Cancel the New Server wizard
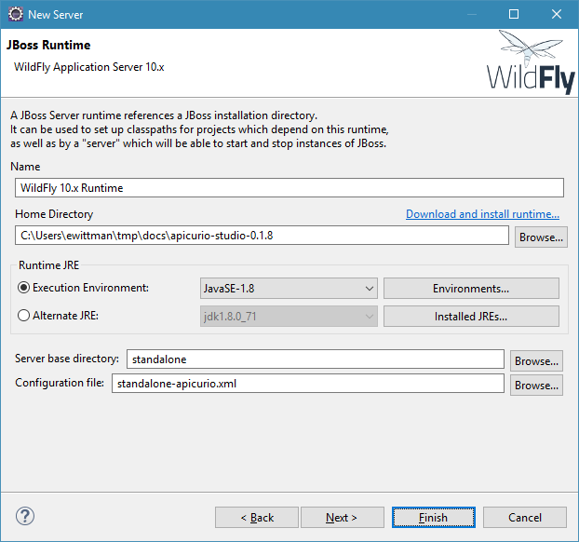The height and width of the screenshot is (542, 579). [x=525, y=518]
